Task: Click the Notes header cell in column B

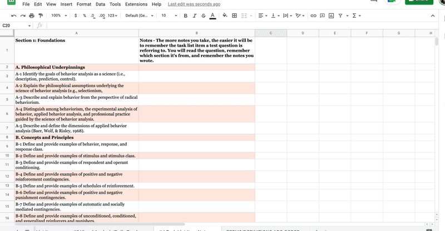Action: (x=197, y=50)
